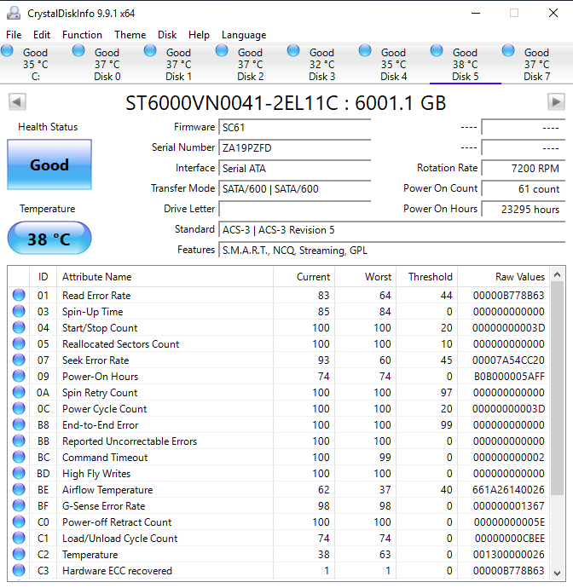Screen dimensions: 573x588
Task: Open the Function menu
Action: [82, 35]
